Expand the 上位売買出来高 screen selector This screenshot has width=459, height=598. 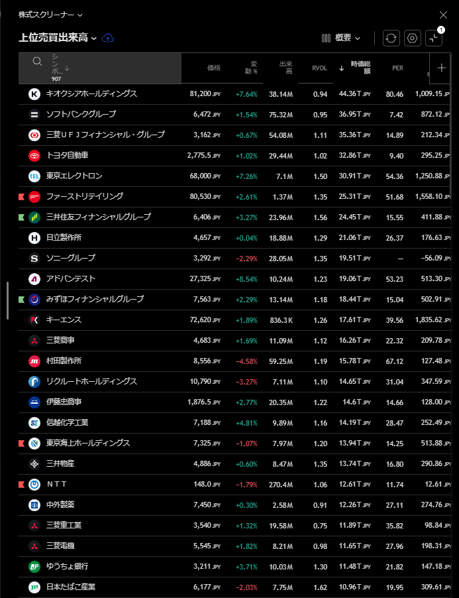pos(58,38)
